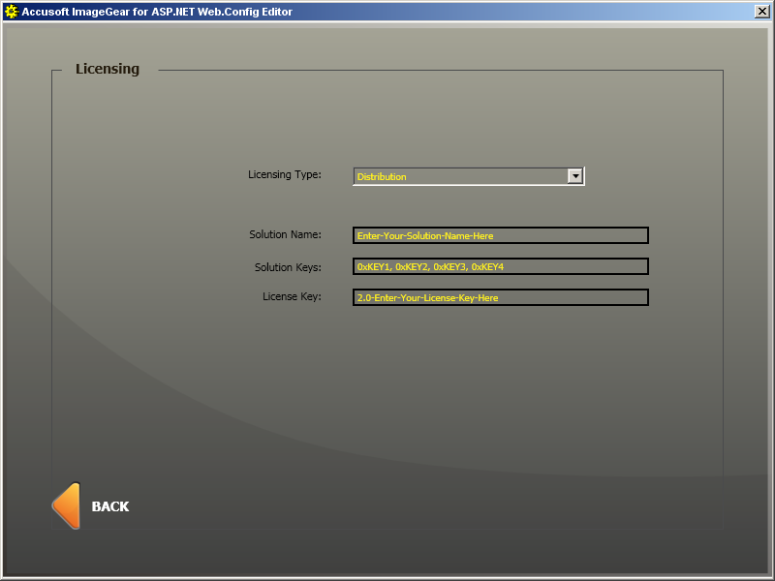Click the Licensing group heading

click(x=108, y=70)
